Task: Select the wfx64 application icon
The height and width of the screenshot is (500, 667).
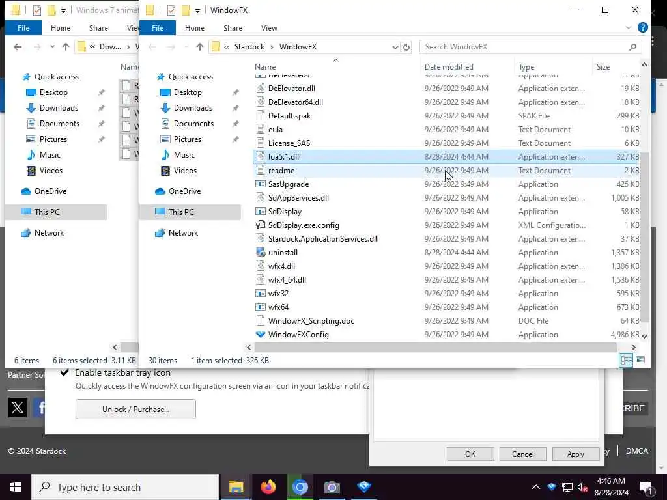Action: tap(261, 307)
